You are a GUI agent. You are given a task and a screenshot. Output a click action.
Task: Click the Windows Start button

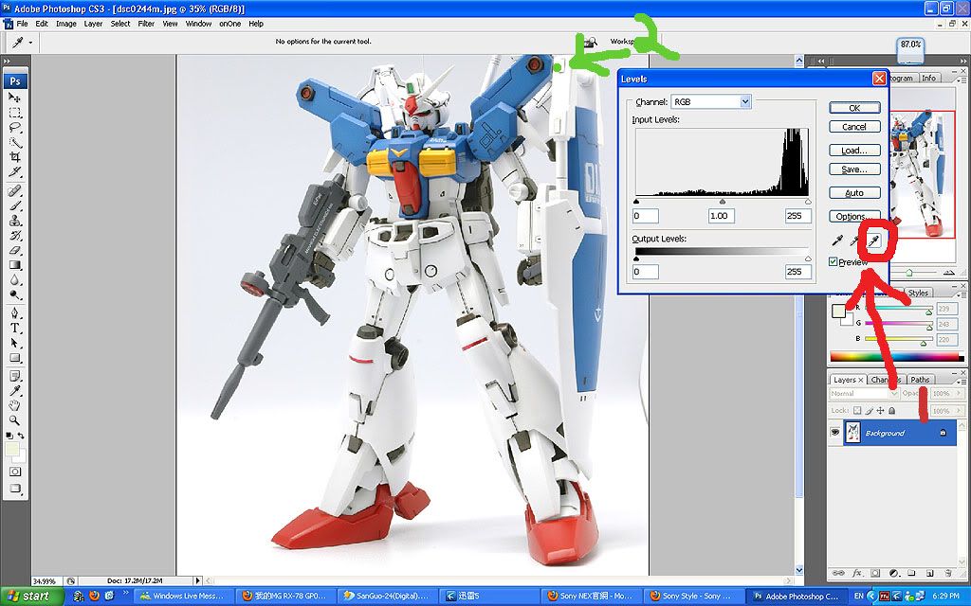[31, 597]
